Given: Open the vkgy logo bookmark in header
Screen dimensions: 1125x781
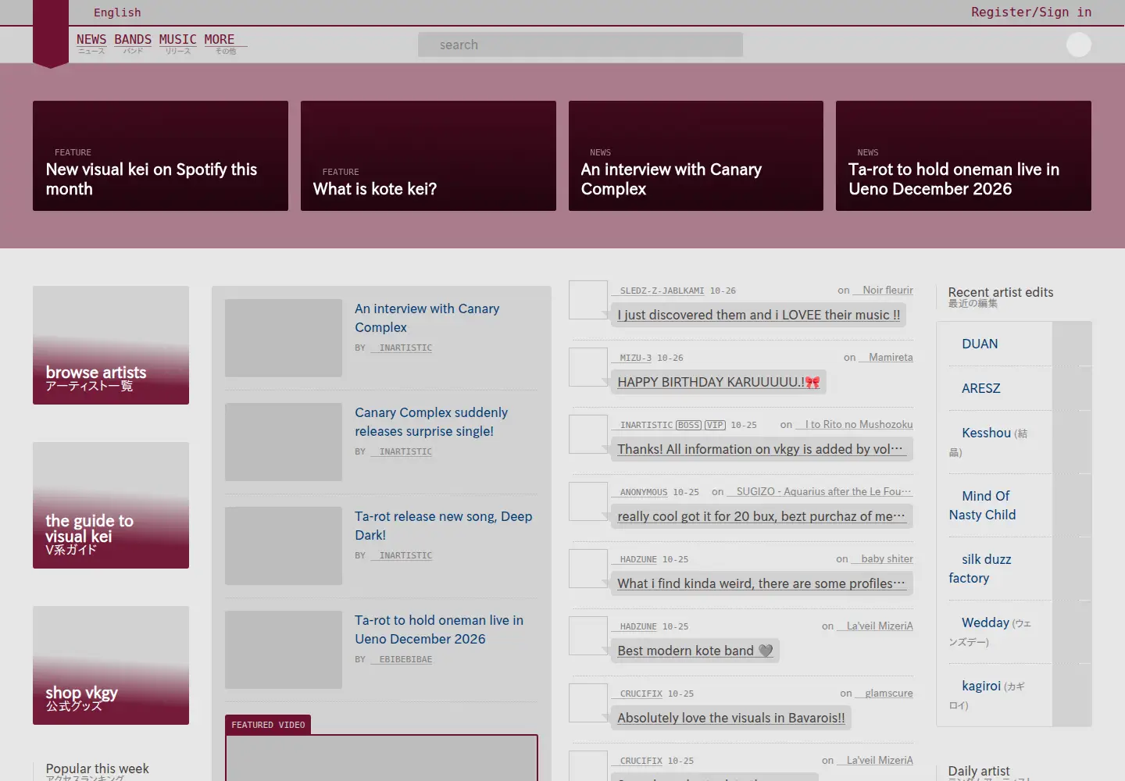Looking at the screenshot, I should pyautogui.click(x=51, y=33).
